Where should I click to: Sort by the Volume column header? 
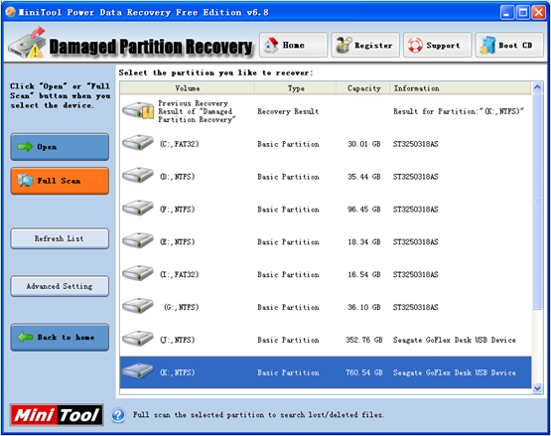188,88
